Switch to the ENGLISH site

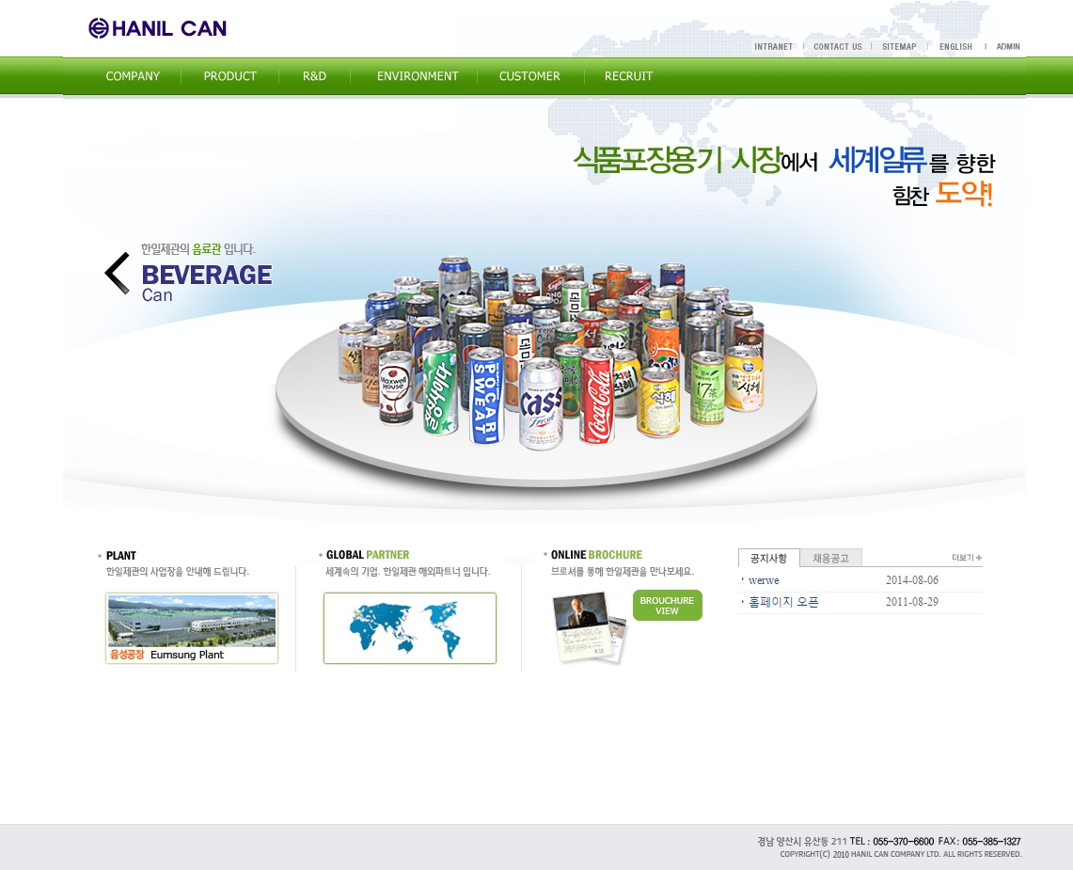(956, 46)
